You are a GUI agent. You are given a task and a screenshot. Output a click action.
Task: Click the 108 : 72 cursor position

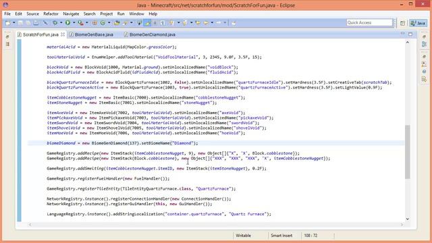point(310,236)
